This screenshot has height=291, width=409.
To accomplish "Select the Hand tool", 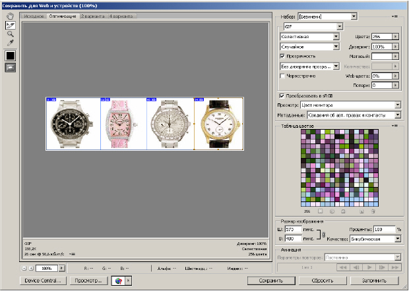I will 11,15.
